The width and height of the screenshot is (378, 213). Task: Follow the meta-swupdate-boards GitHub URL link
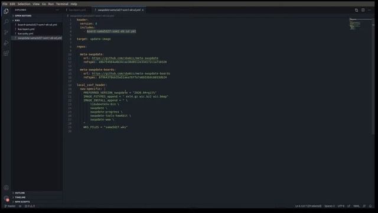pos(131,73)
